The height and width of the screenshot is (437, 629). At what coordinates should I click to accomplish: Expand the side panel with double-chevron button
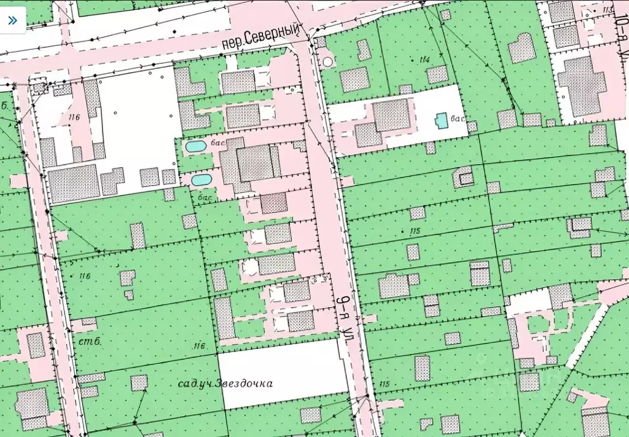tap(12, 20)
